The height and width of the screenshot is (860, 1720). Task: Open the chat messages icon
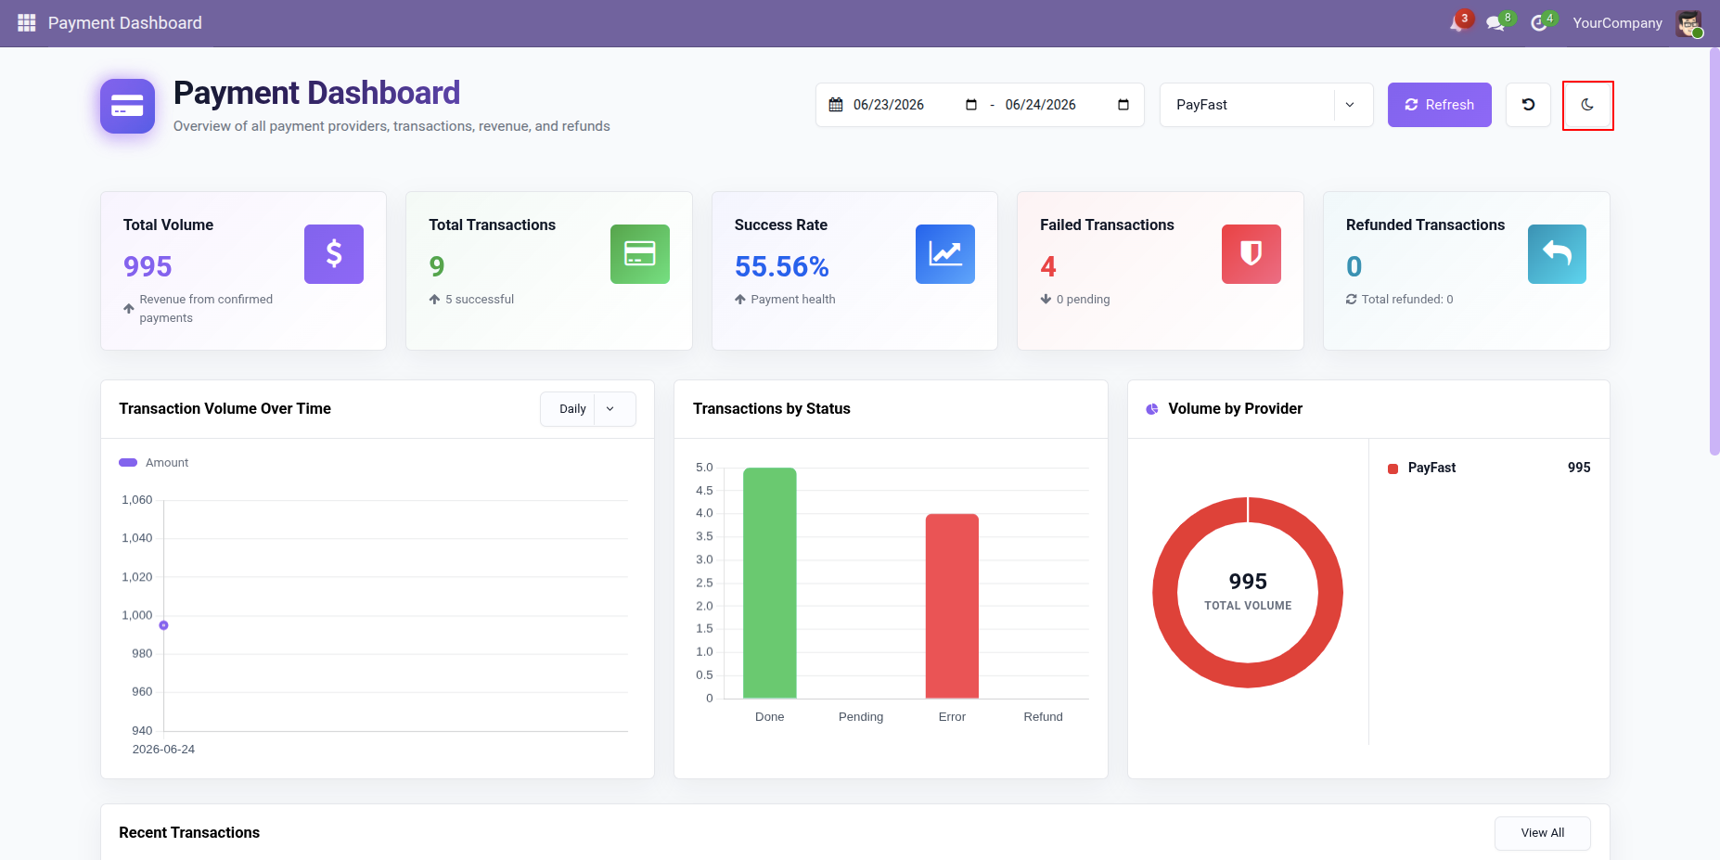1497,22
